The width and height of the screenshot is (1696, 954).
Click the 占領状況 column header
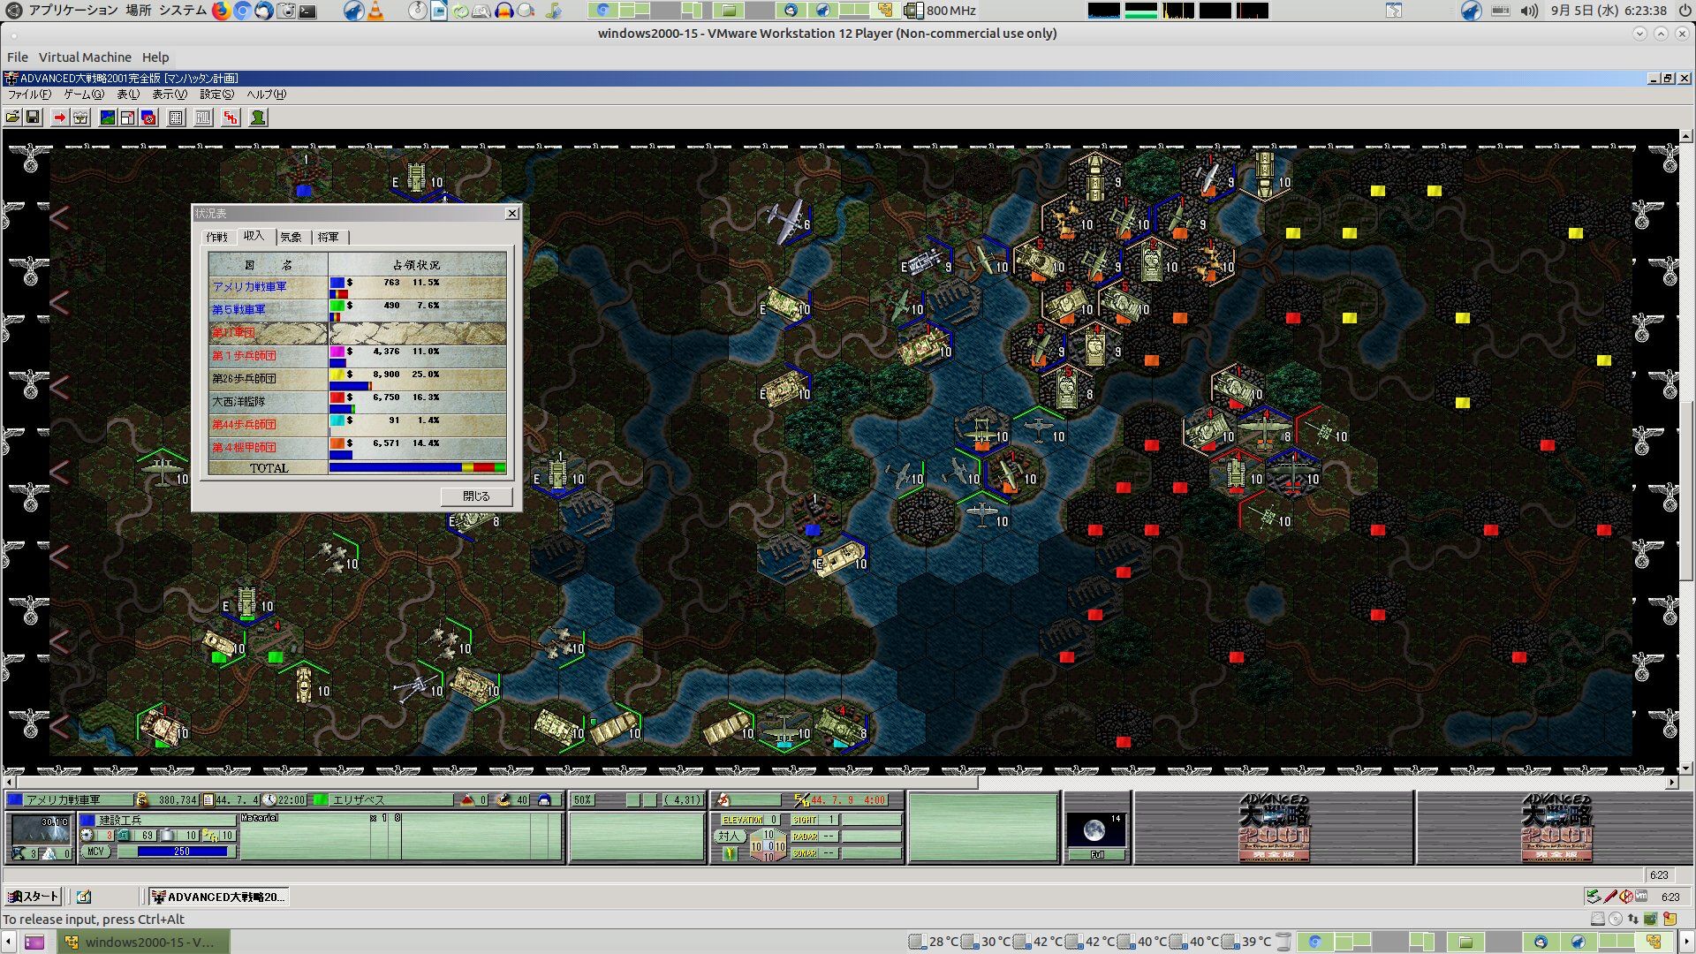(417, 264)
